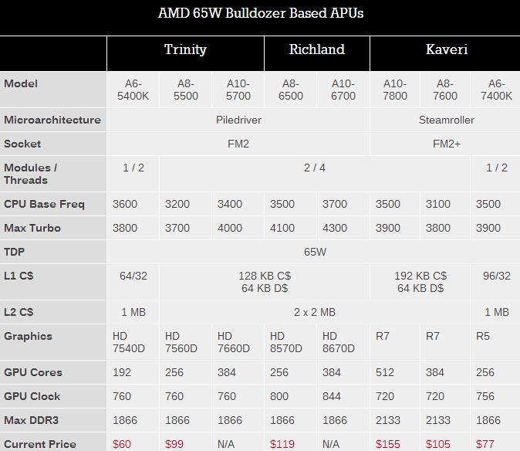Click the A6-7400K model cell

pyautogui.click(x=496, y=90)
